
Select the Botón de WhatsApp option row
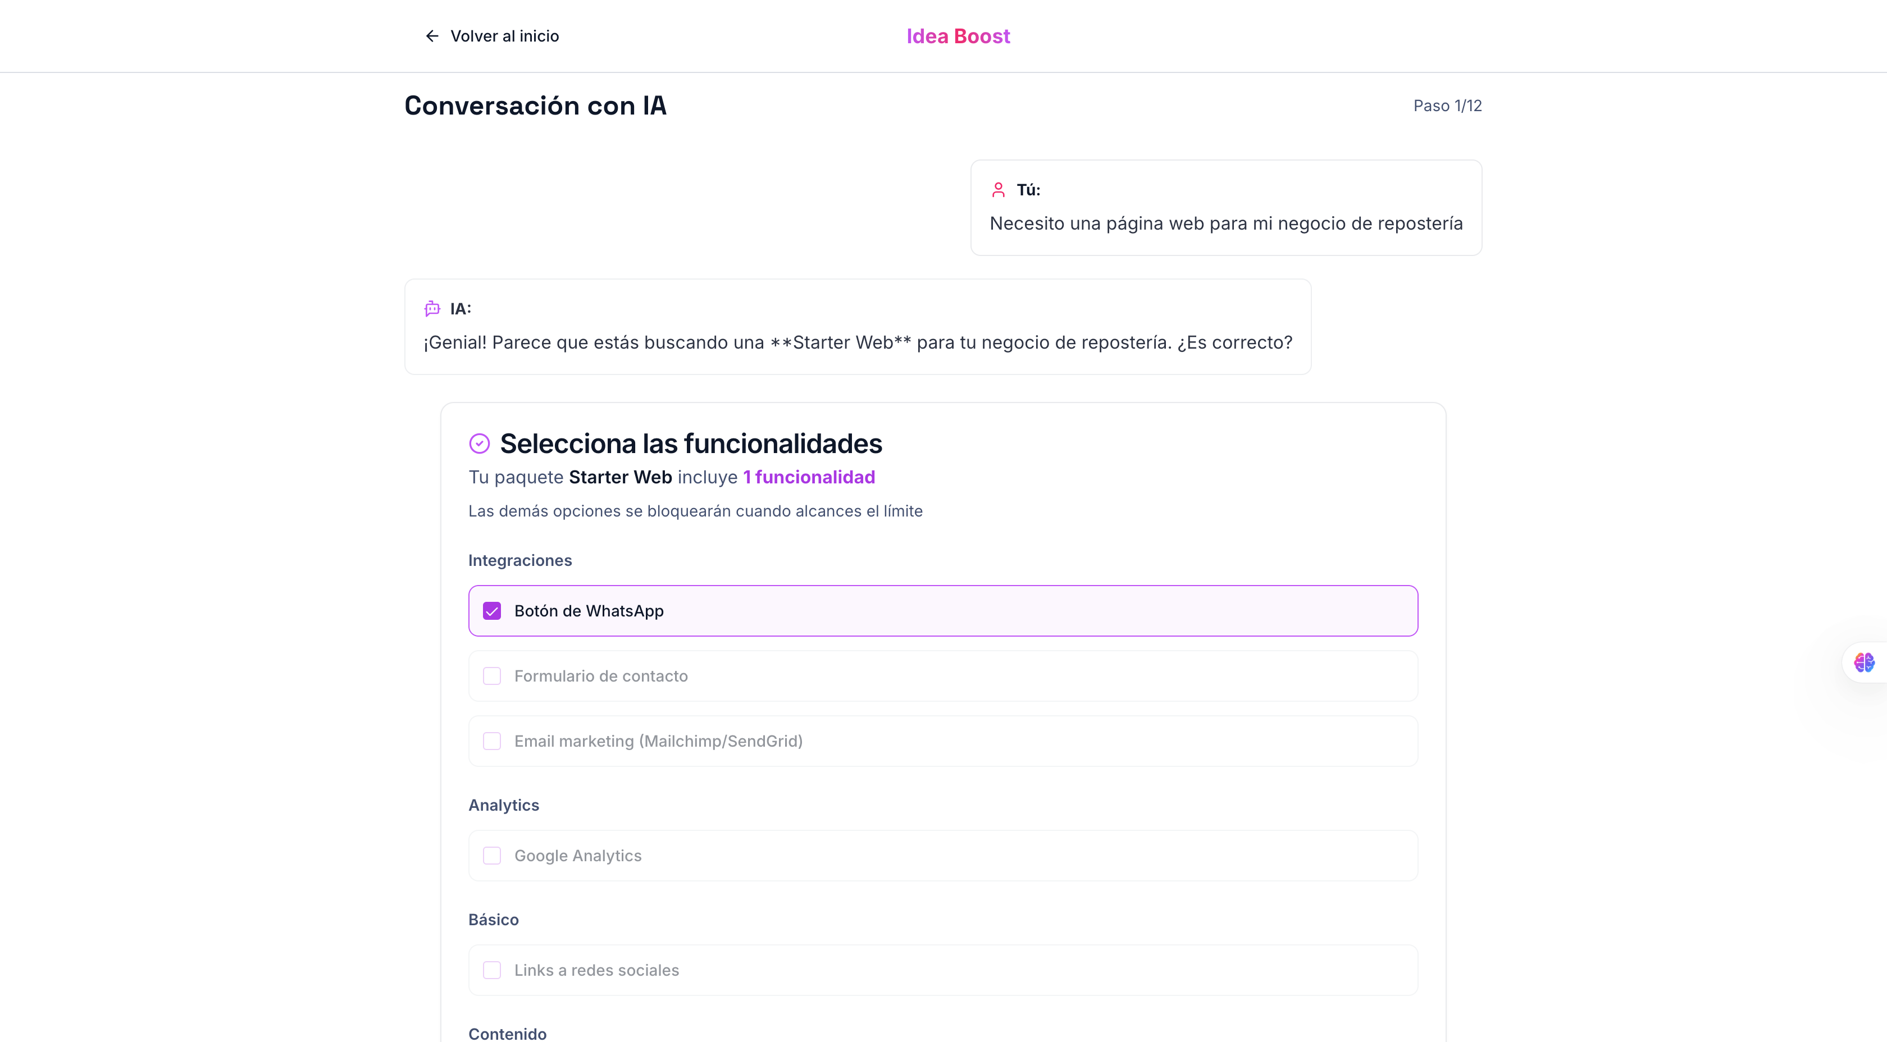pos(943,611)
